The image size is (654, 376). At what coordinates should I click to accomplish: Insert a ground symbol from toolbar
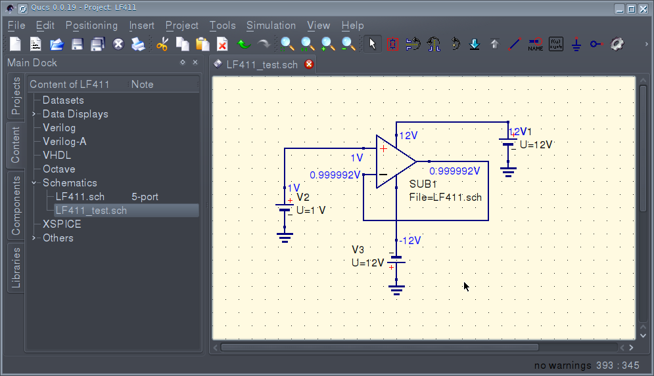[576, 45]
